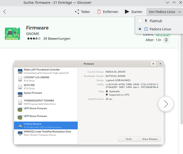Viewport: 183px width, 154px height.
Task: Select the Flathub radio option
Action: tap(140, 21)
